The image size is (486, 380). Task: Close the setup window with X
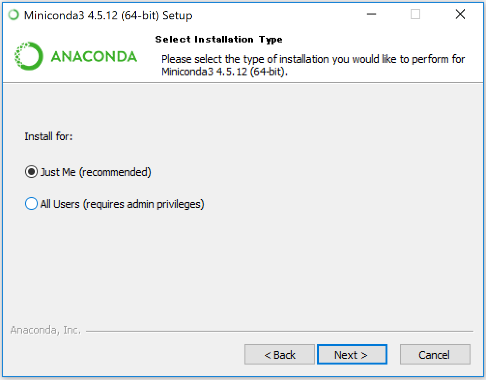coord(460,15)
